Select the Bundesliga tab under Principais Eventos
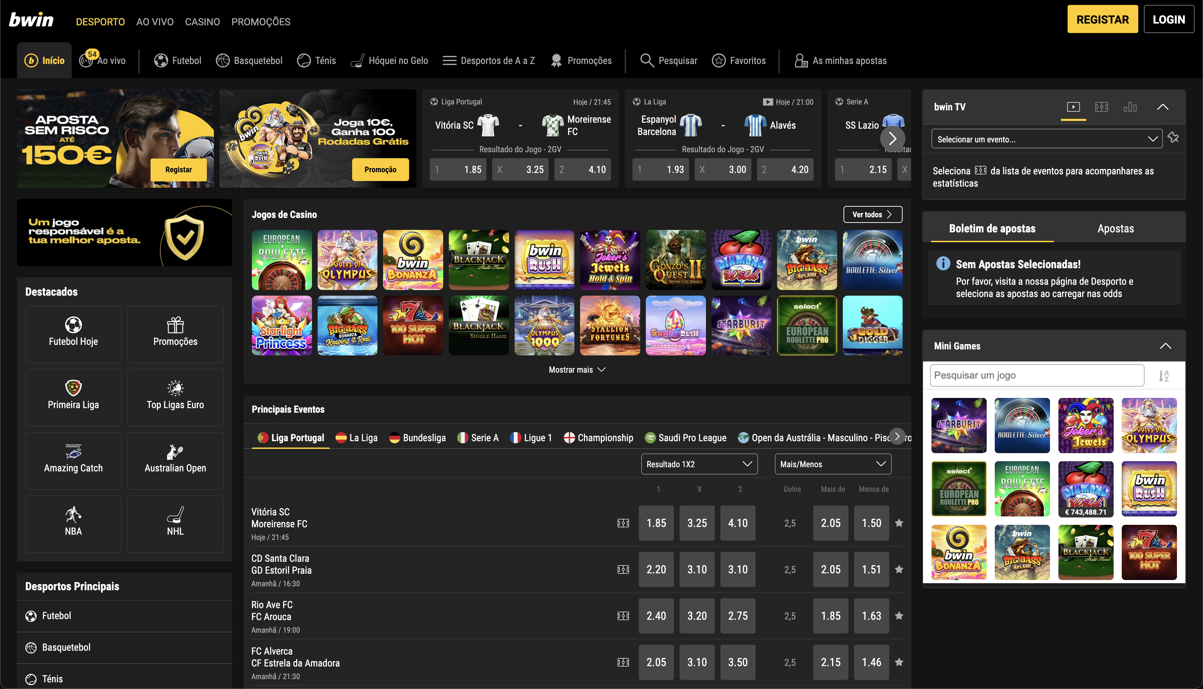Image resolution: width=1203 pixels, height=689 pixels. pos(416,437)
